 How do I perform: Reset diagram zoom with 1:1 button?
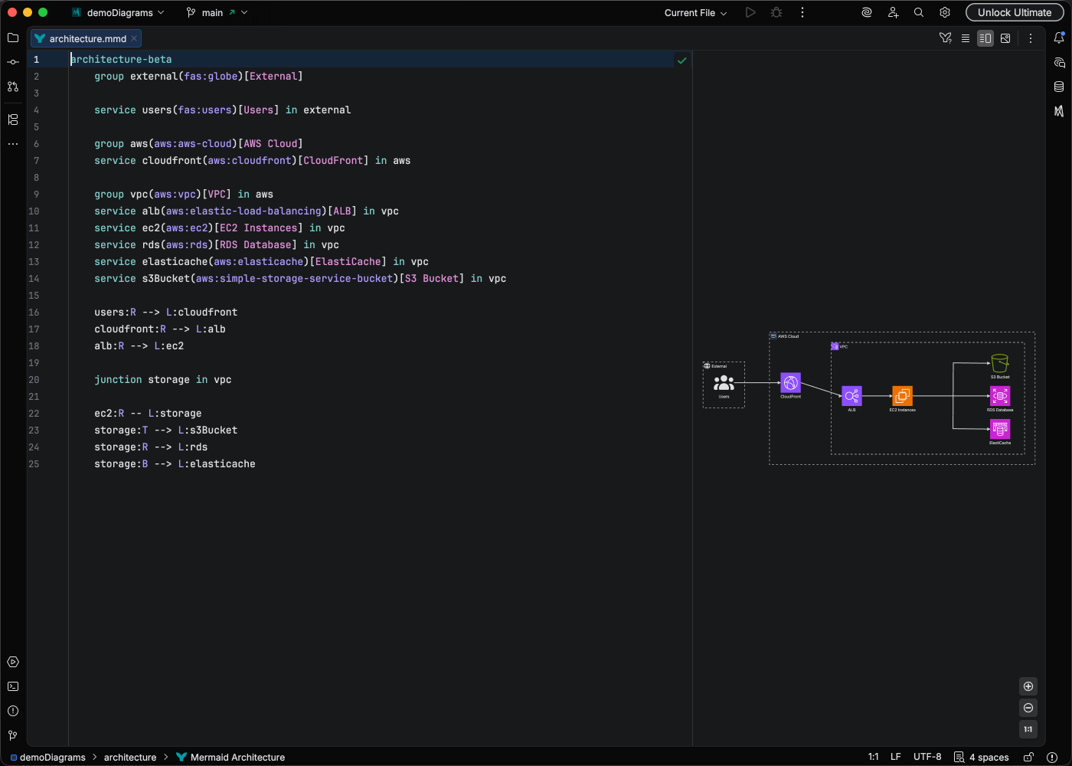(x=1028, y=729)
